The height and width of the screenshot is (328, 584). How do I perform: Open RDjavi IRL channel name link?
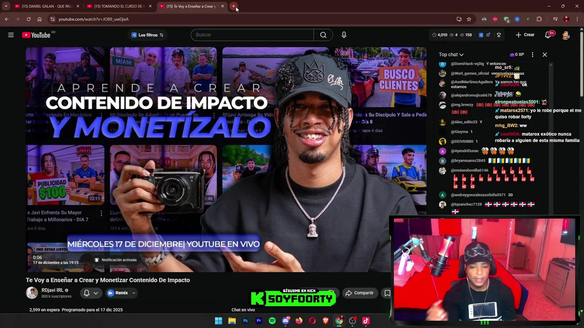(52, 290)
